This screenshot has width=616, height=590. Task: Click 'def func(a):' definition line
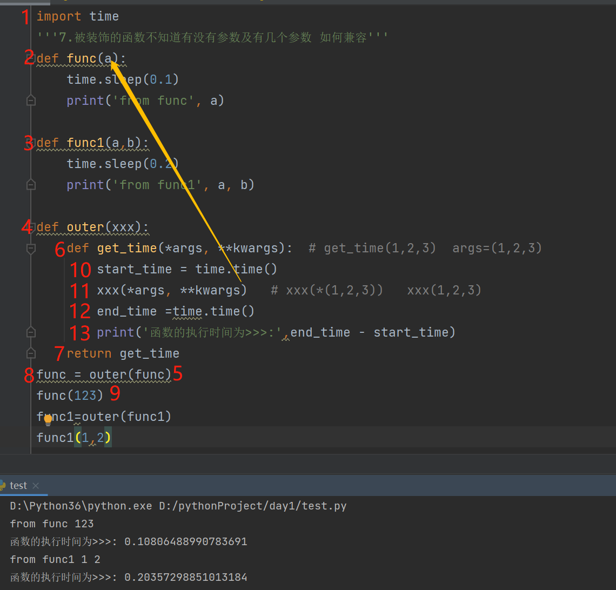(x=81, y=58)
